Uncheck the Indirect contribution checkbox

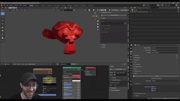152,89
